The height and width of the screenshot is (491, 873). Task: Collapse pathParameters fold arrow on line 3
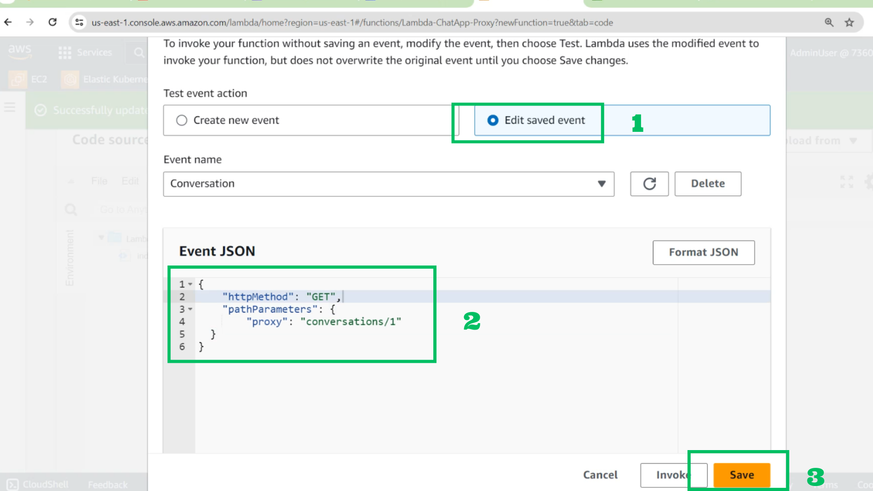[x=191, y=309]
